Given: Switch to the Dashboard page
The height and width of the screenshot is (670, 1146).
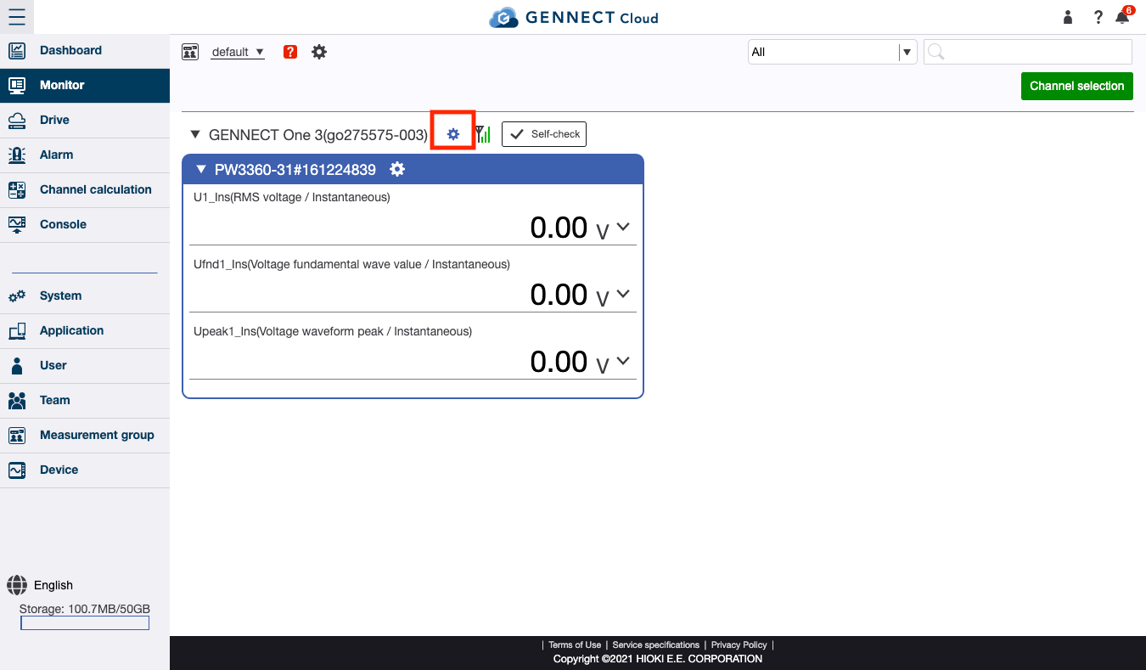Looking at the screenshot, I should 70,50.
